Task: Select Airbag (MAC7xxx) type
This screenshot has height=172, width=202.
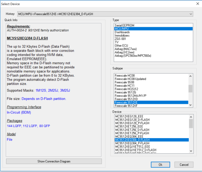Action: (x=153, y=49)
